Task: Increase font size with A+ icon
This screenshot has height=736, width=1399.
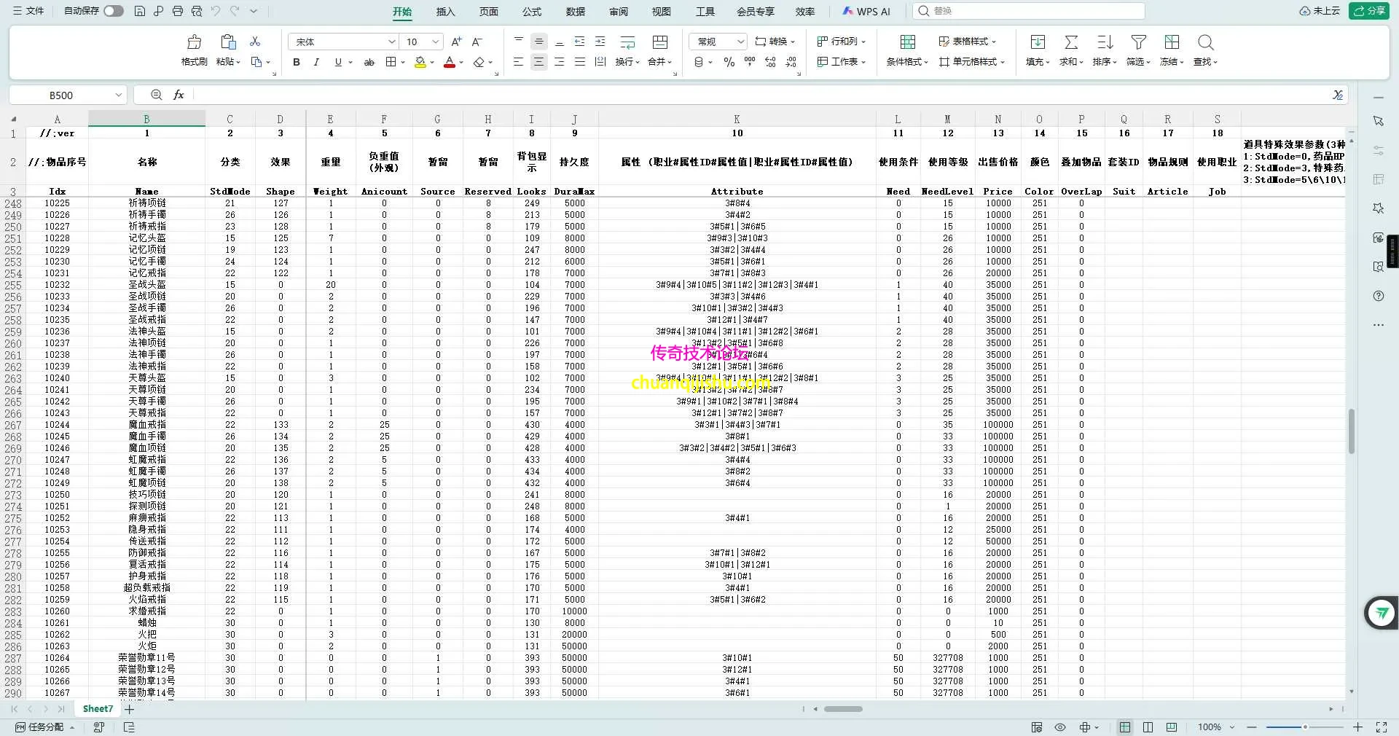Action: click(x=457, y=42)
